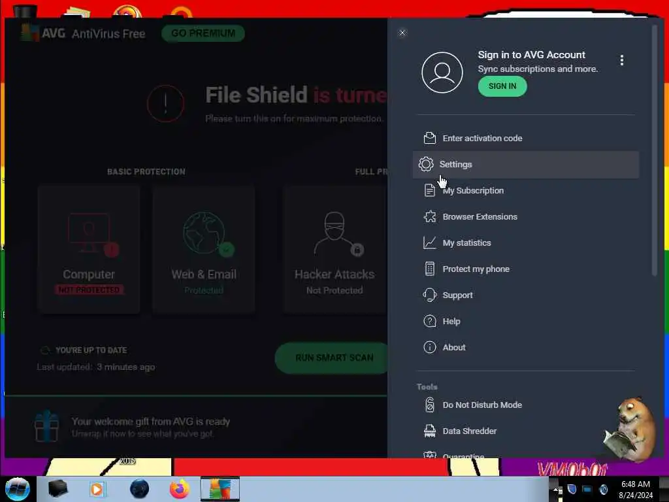The image size is (669, 502).
Task: Click the AVG taskbar button
Action: (220, 489)
